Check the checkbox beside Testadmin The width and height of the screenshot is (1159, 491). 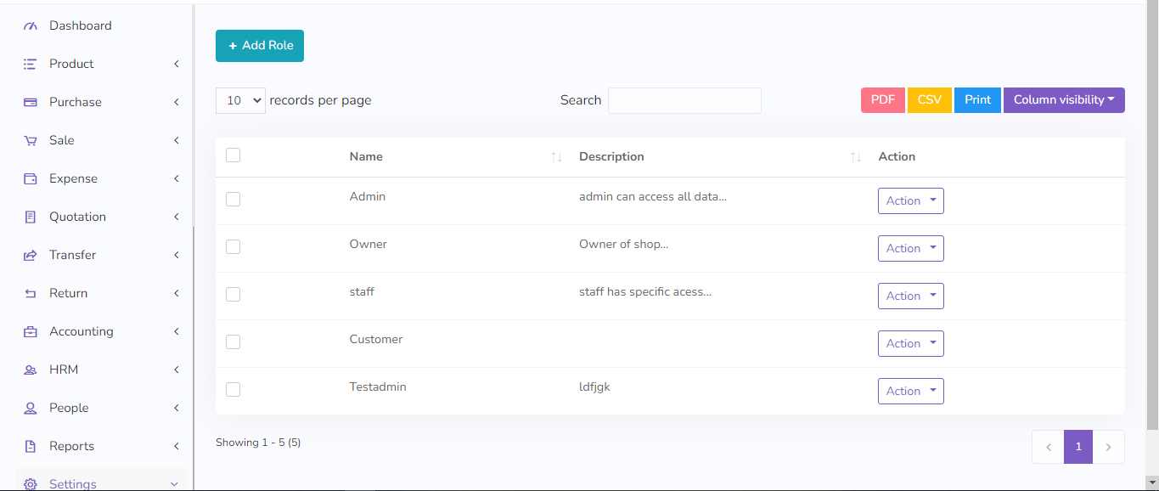(233, 389)
